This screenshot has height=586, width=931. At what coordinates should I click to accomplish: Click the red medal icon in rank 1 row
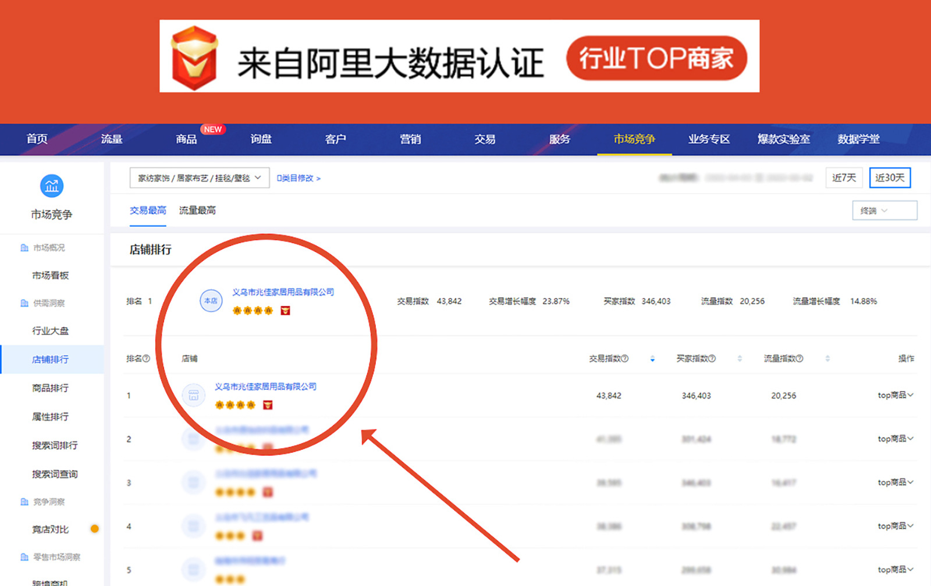[268, 405]
